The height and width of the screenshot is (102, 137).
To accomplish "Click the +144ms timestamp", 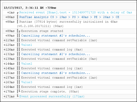I will click(x=9, y=64).
